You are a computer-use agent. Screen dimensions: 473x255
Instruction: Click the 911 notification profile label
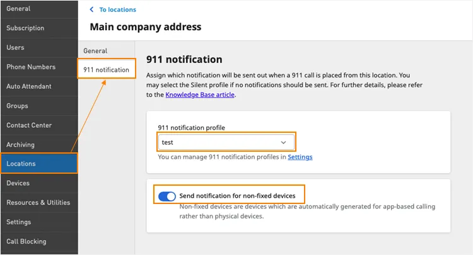(191, 128)
